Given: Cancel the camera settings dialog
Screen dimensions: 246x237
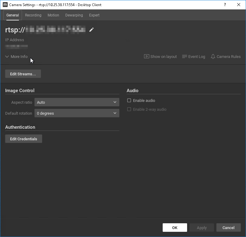Looking at the screenshot, I should (x=228, y=228).
